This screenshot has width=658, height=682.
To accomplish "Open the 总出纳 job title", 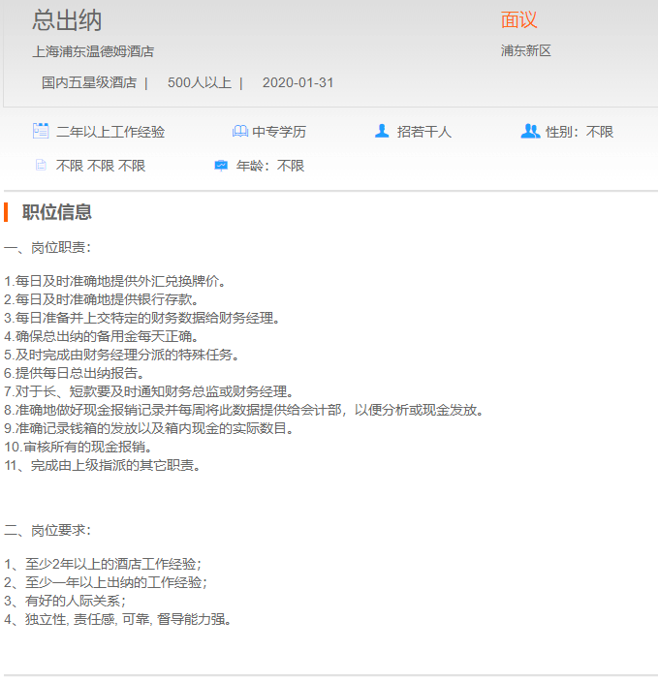I will tap(67, 20).
